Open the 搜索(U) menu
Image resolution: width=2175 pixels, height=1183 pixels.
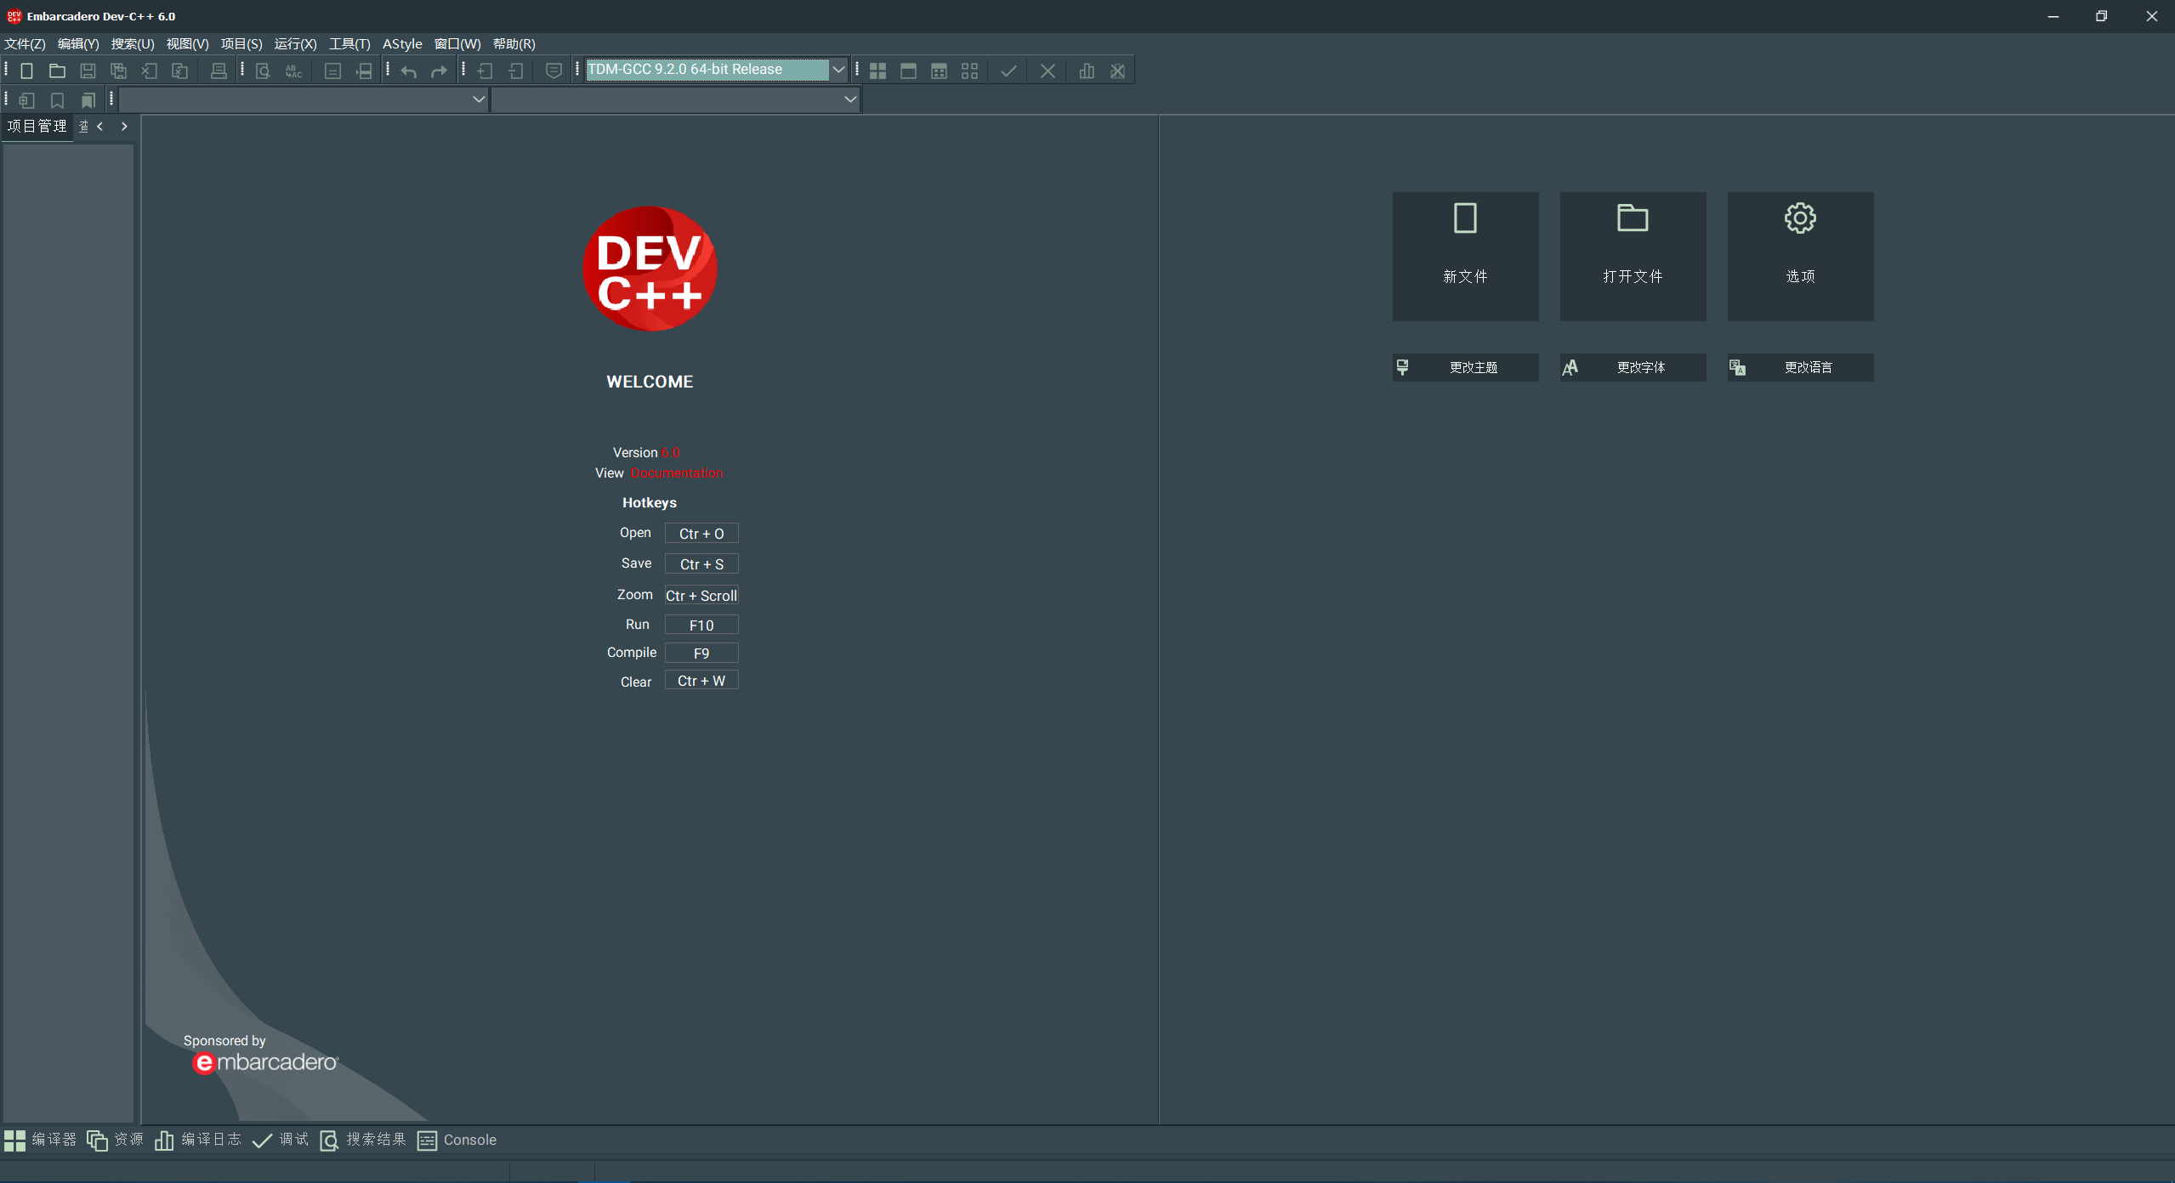[133, 44]
